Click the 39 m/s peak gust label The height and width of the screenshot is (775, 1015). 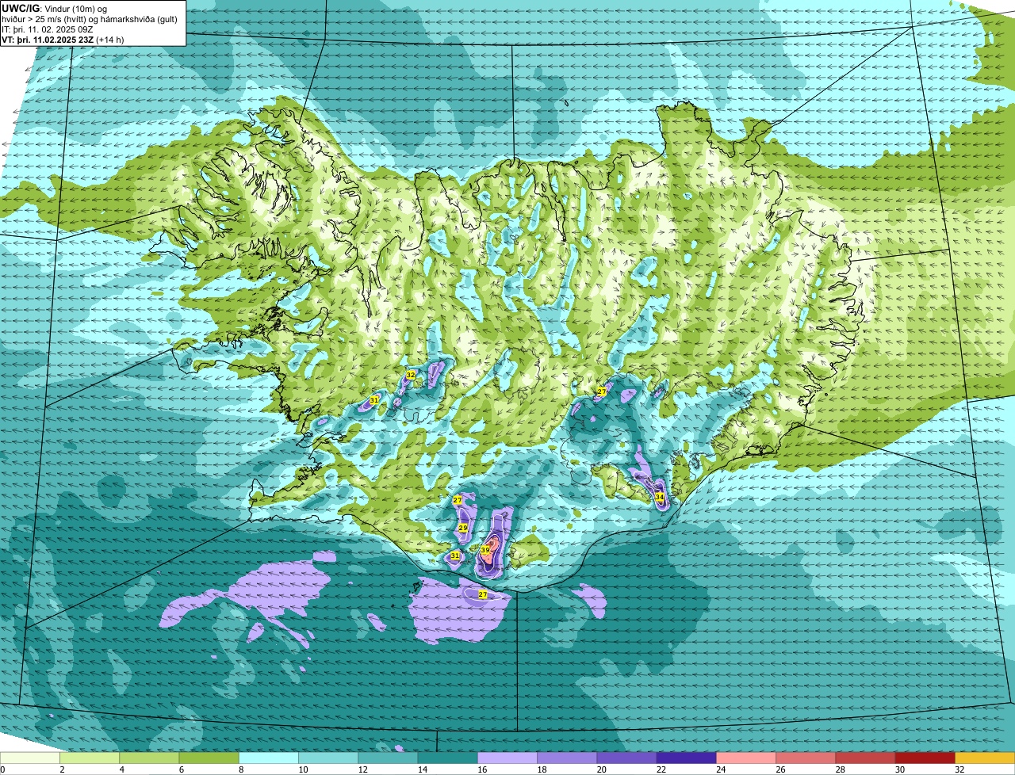[x=485, y=549]
